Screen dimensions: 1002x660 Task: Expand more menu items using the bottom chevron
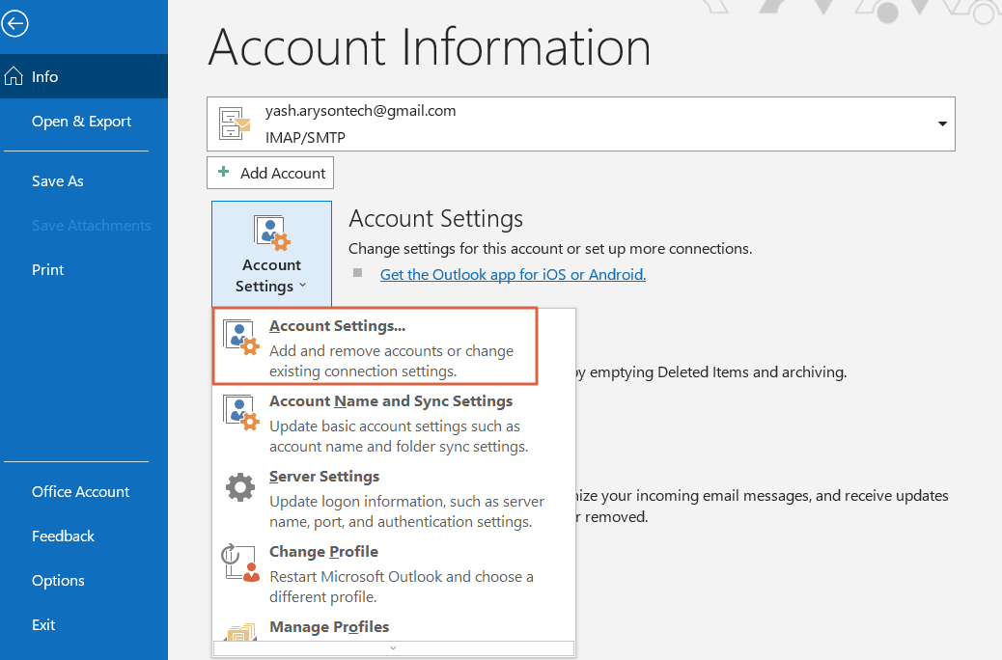(393, 647)
